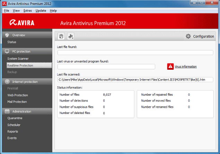This screenshot has width=220, height=154.
Task: Open the Scheduler section
Action: pos(14,125)
